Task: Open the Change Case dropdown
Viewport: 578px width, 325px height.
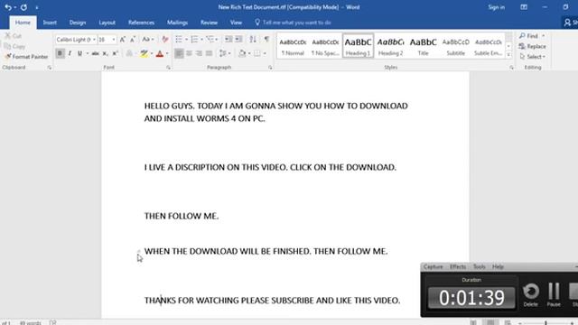Action: tap(148, 39)
